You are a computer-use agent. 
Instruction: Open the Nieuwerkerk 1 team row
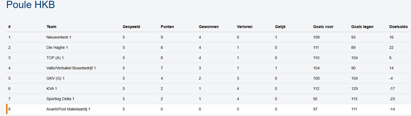pyautogui.click(x=59, y=37)
